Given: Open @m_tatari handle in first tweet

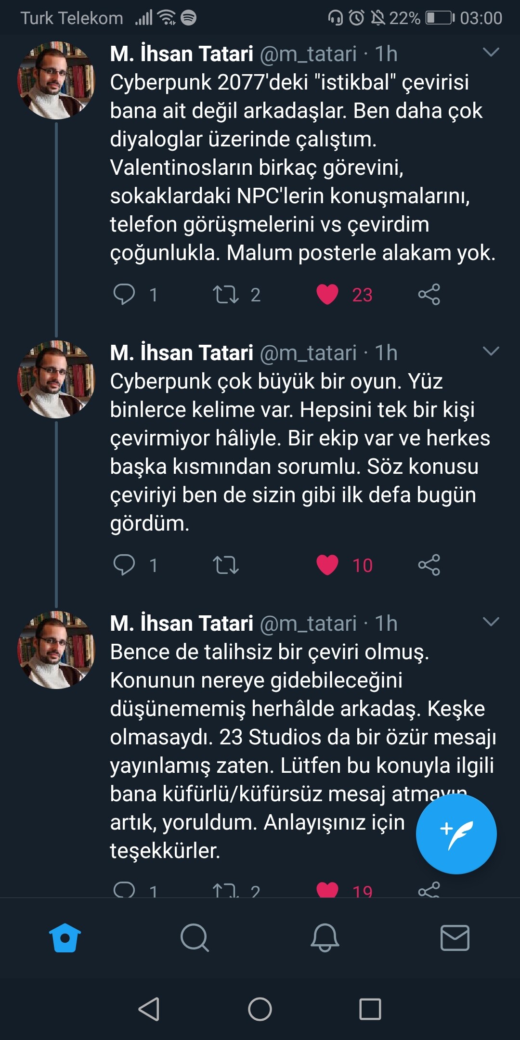Looking at the screenshot, I should pos(308,54).
